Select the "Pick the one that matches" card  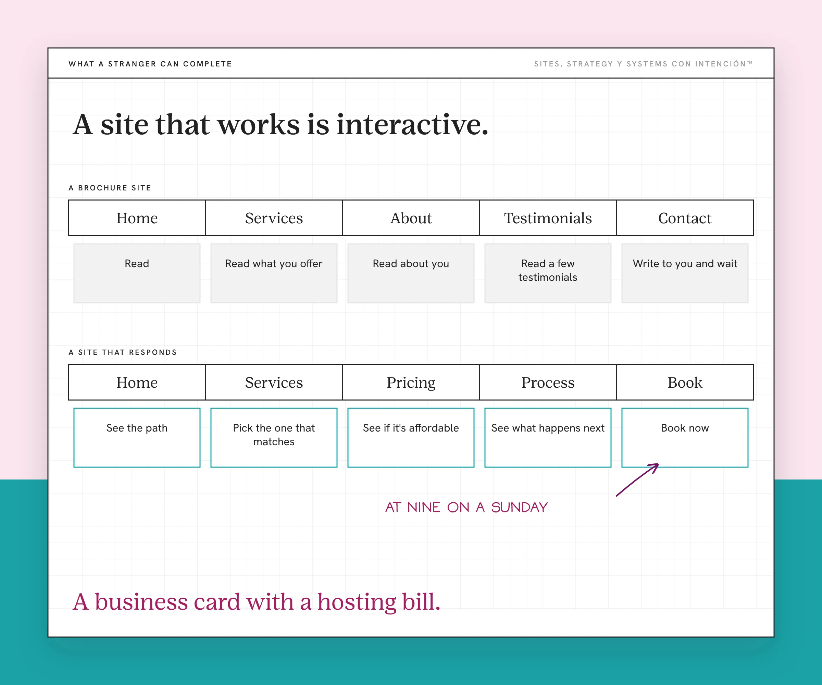(x=274, y=438)
